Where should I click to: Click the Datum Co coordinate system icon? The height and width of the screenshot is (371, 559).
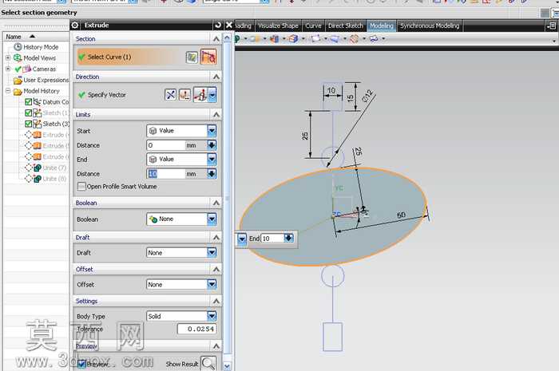(x=38, y=102)
